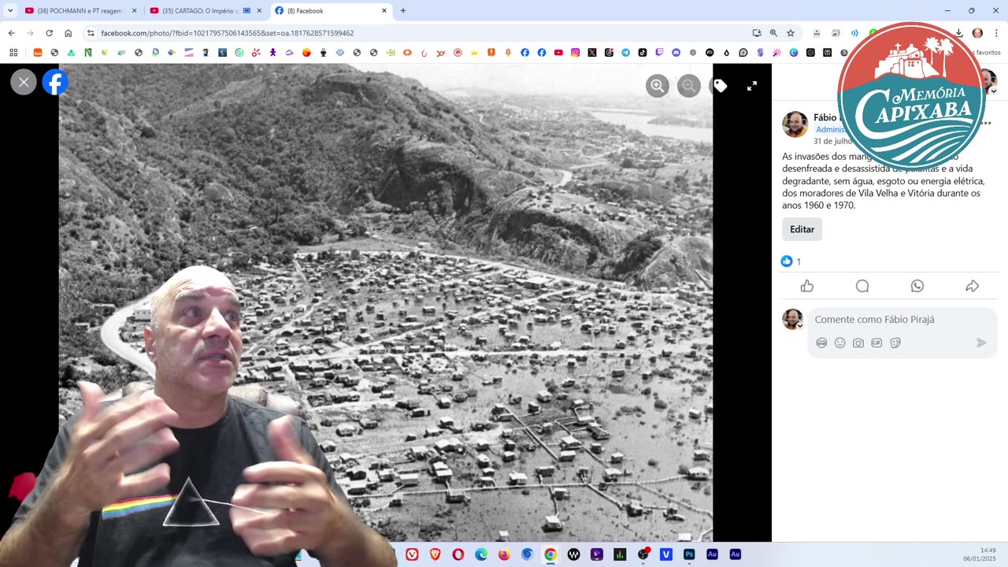
Task: Enter fullscreen photo view
Action: [752, 86]
